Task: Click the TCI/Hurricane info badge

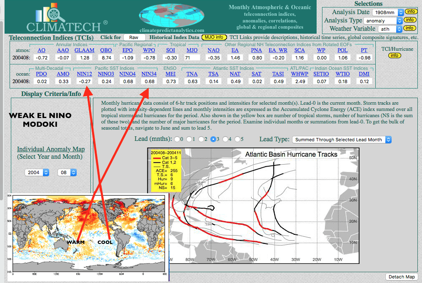Action: coord(395,55)
